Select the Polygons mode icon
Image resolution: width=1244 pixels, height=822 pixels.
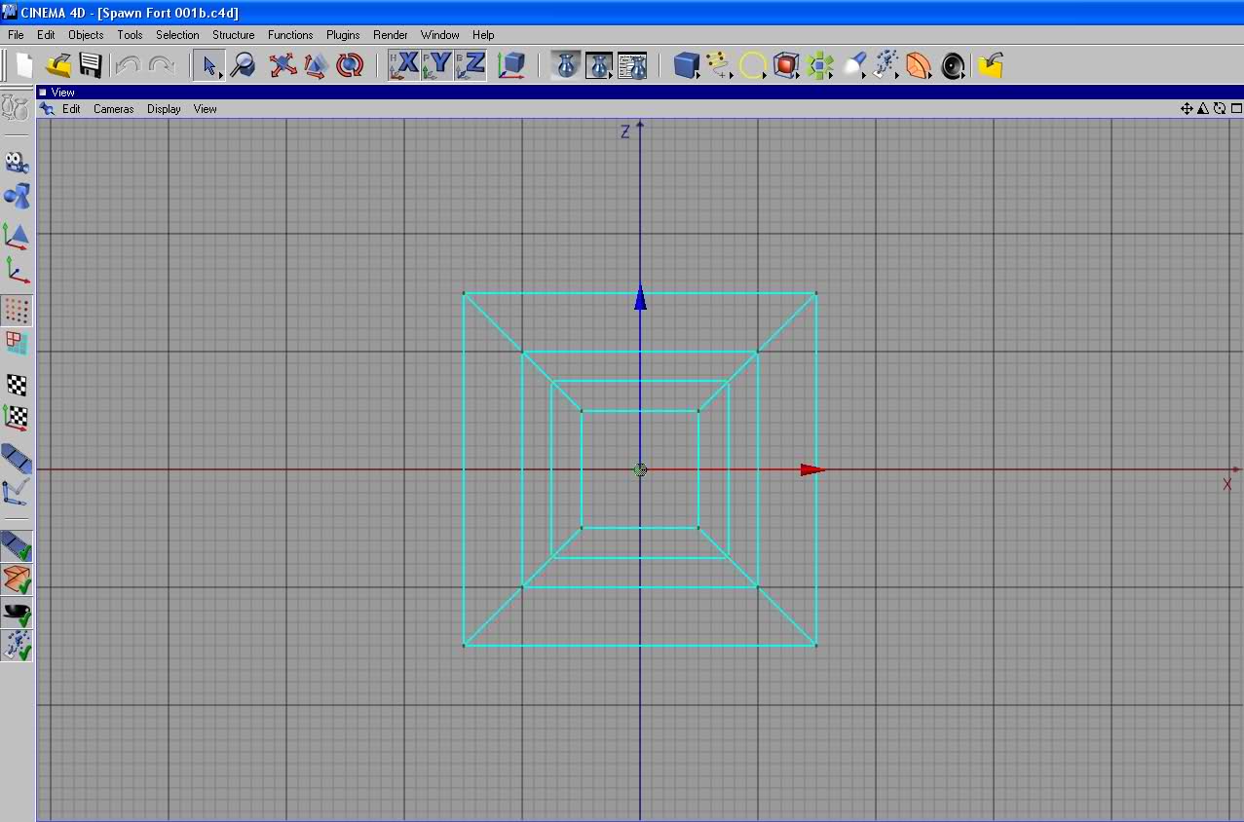pyautogui.click(x=17, y=343)
